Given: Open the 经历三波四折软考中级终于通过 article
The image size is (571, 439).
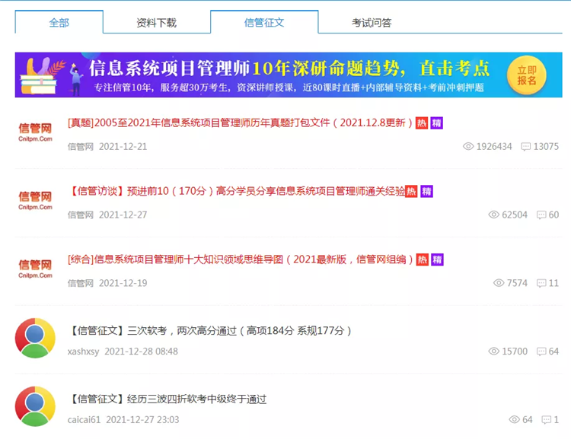Looking at the screenshot, I should [x=167, y=399].
